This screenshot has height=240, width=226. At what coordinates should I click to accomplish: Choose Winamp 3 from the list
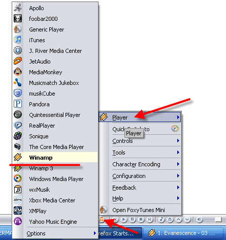pyautogui.click(x=55, y=168)
